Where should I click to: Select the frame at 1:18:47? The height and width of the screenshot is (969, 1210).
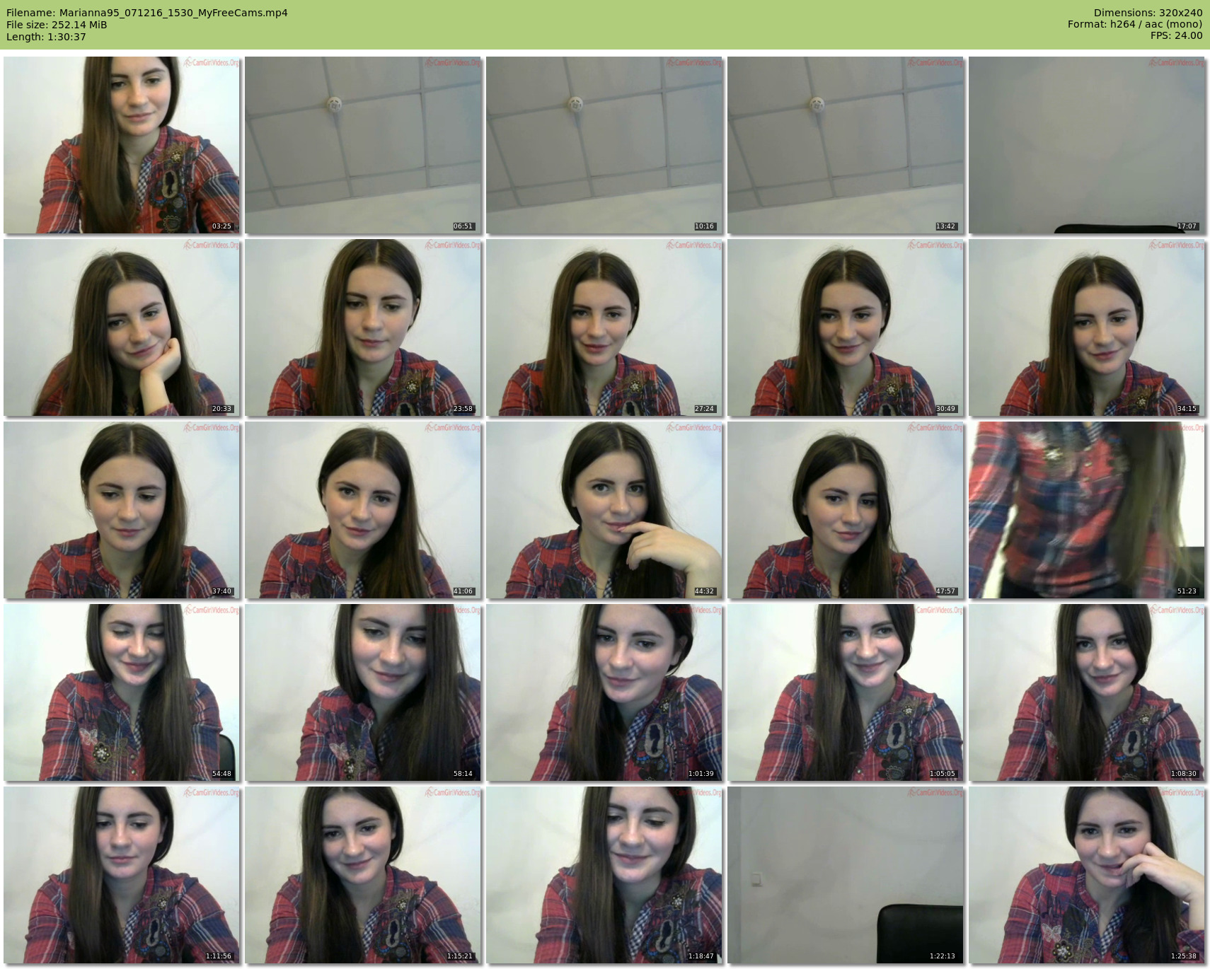(x=604, y=875)
